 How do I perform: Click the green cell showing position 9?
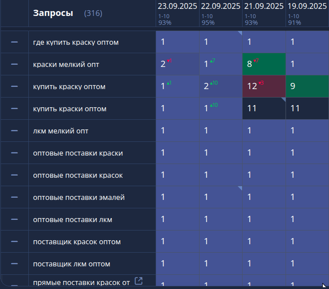click(307, 86)
